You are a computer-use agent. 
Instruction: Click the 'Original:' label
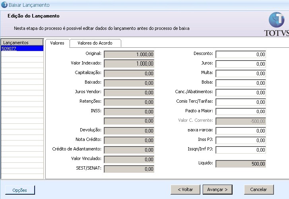coord(93,53)
